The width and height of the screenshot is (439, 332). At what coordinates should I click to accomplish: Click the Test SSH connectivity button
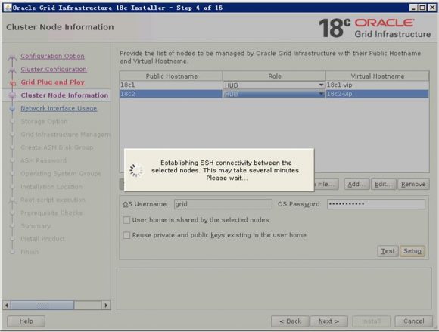tap(388, 251)
